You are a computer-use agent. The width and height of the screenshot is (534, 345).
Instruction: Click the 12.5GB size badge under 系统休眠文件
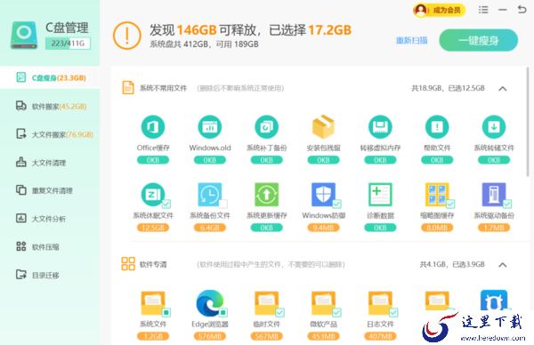coord(153,228)
